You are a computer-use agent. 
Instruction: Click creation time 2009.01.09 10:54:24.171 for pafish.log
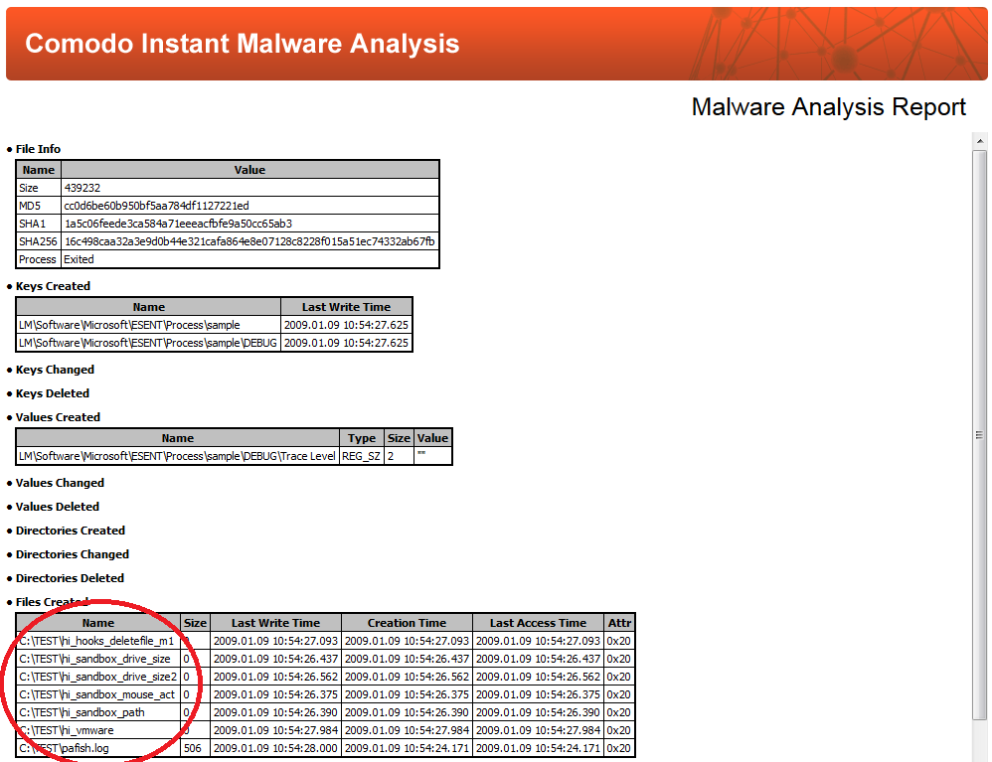[x=407, y=748]
